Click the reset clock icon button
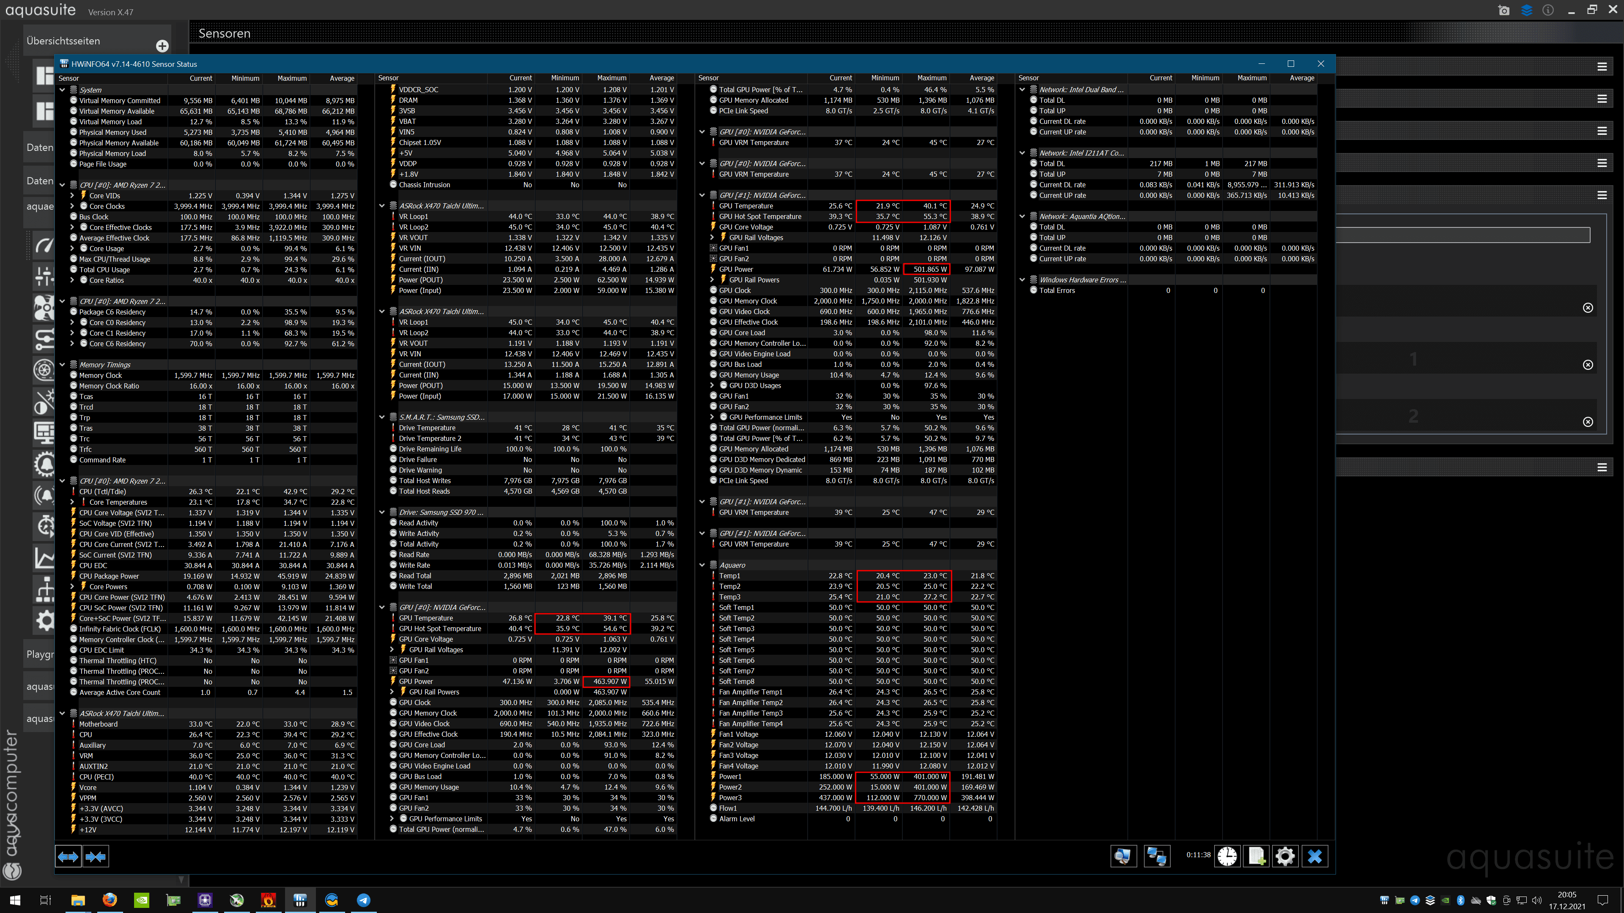The width and height of the screenshot is (1624, 913). pyautogui.click(x=1227, y=856)
